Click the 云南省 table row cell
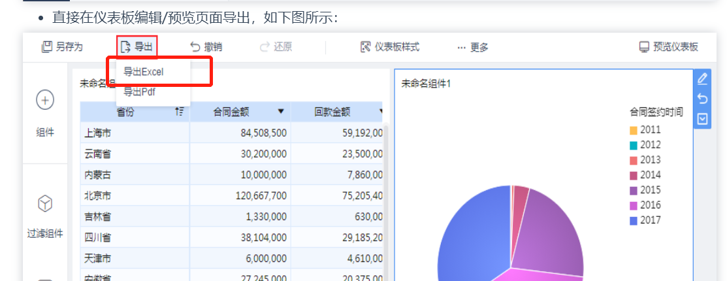 (x=135, y=154)
